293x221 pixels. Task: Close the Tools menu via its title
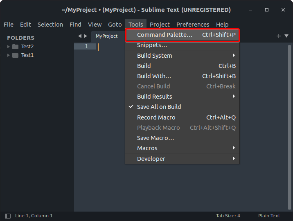tap(136, 25)
